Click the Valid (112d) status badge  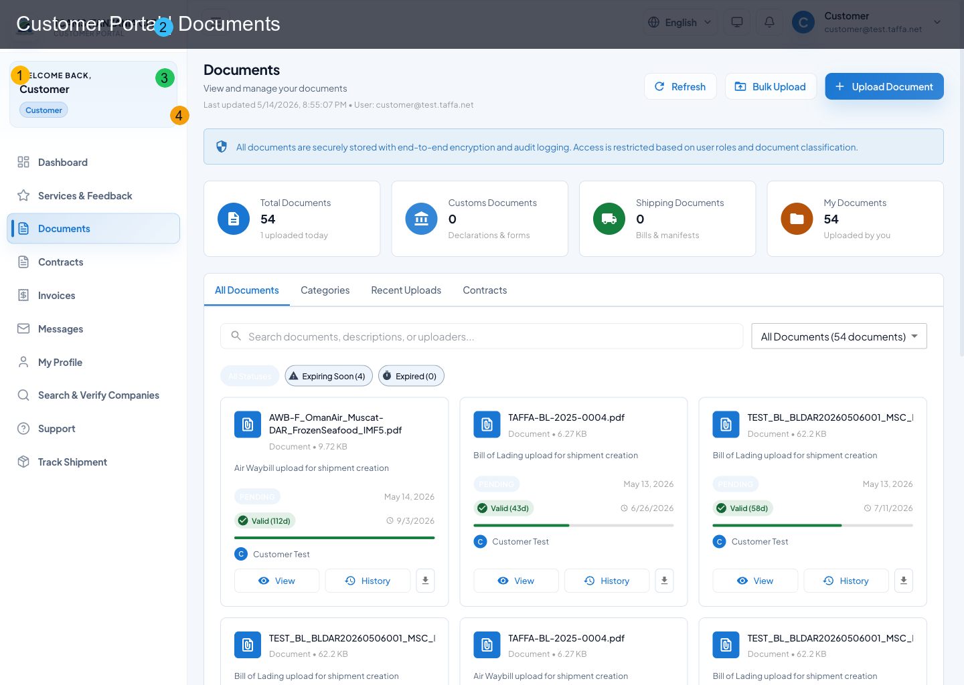[265, 520]
